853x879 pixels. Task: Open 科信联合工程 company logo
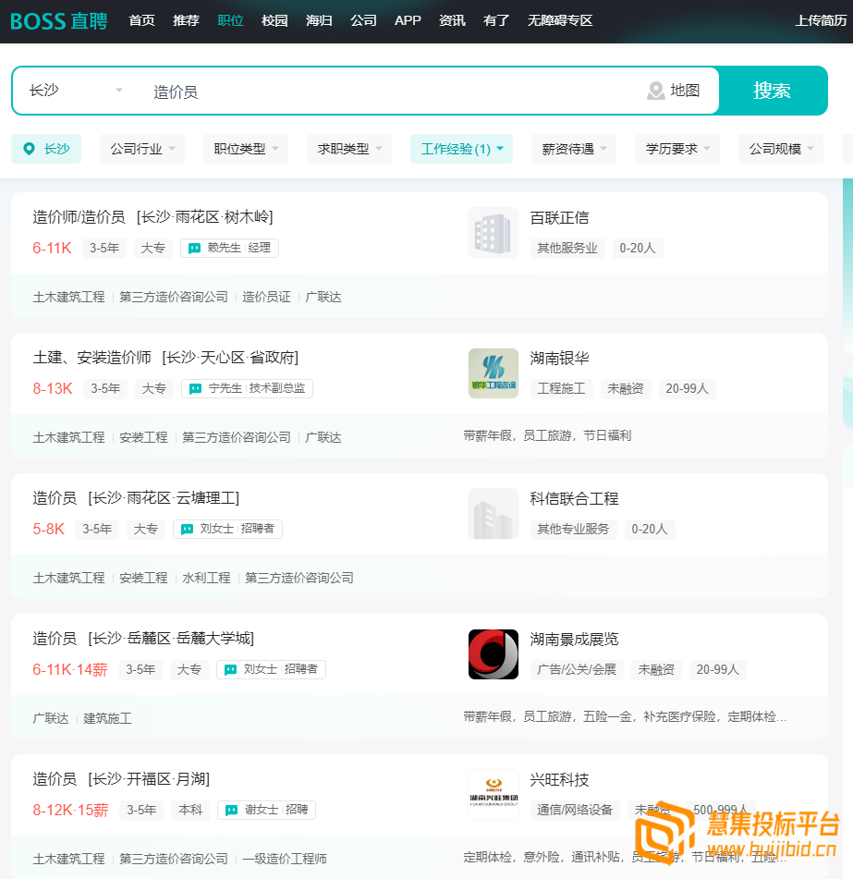tap(494, 514)
